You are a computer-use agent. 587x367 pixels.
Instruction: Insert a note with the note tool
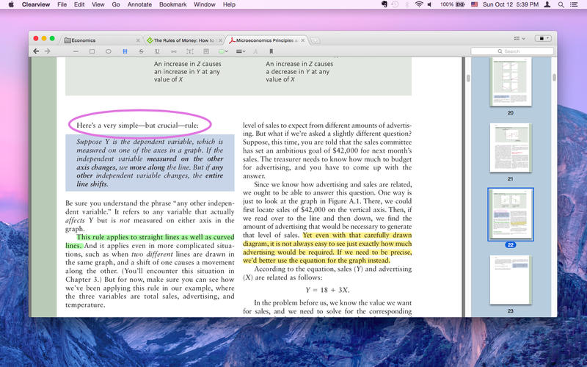click(206, 51)
